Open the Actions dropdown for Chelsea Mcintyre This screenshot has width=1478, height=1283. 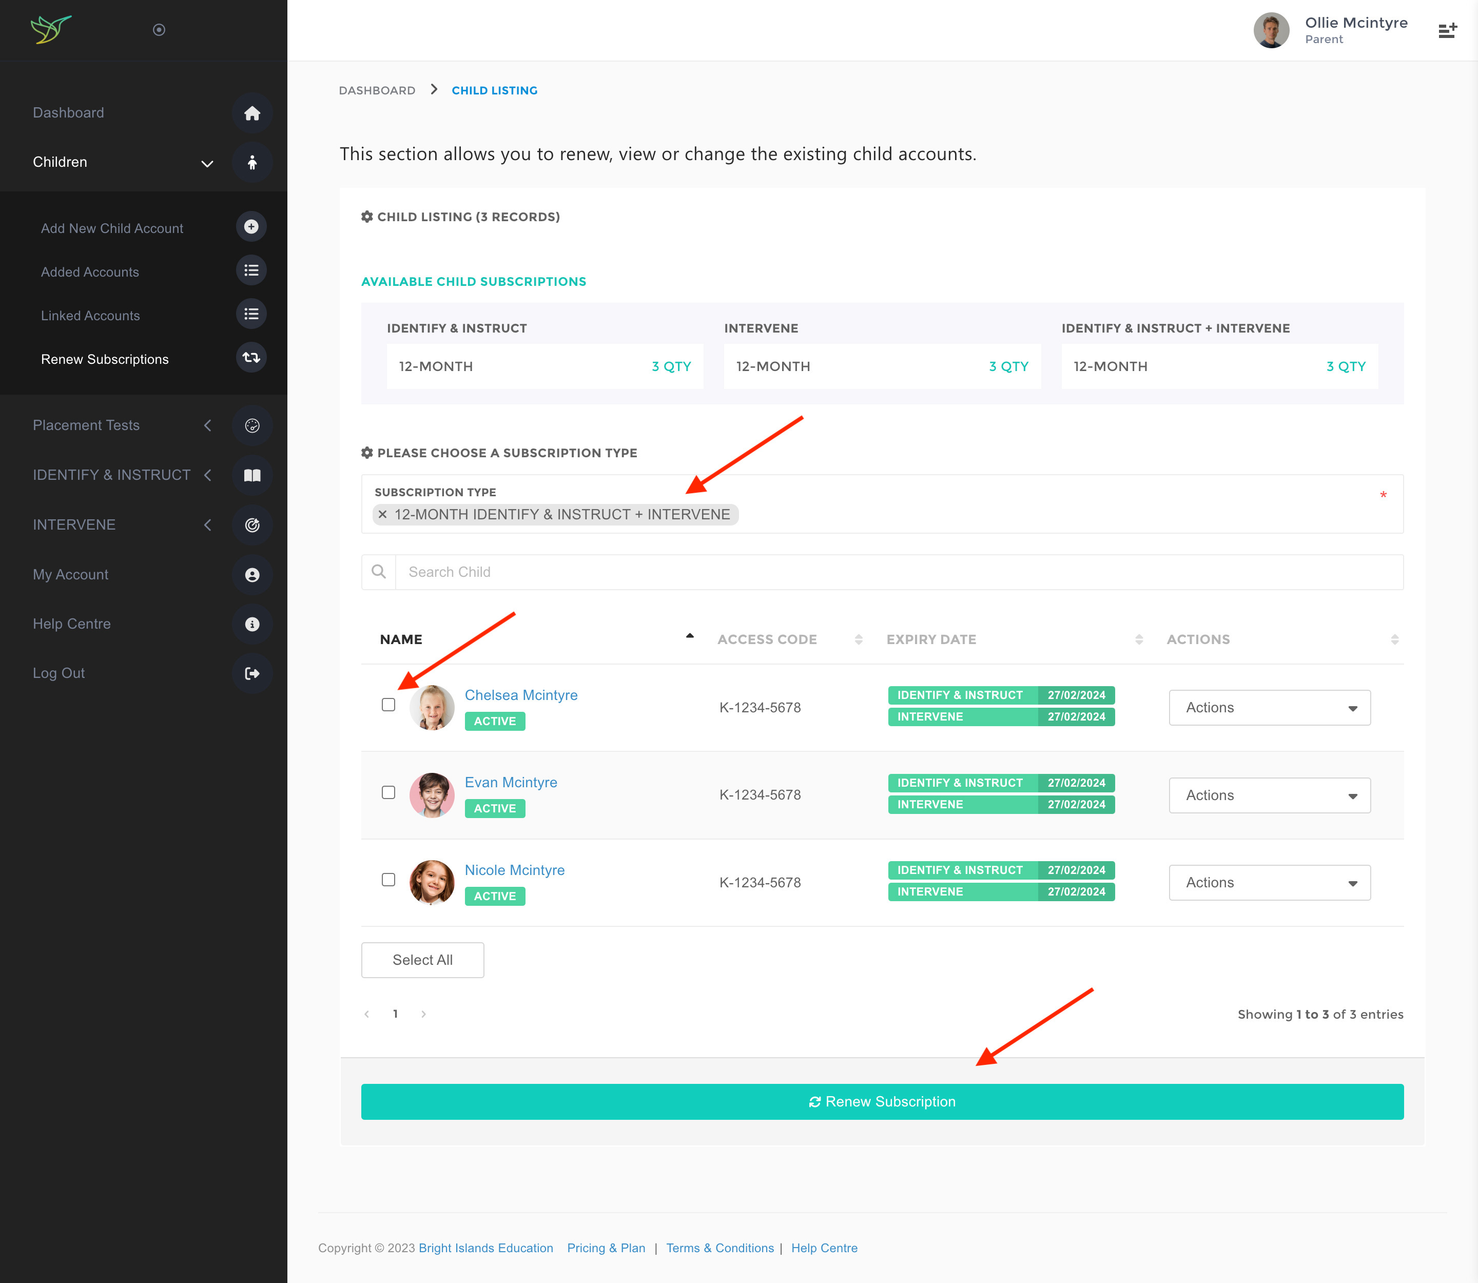coord(1269,707)
